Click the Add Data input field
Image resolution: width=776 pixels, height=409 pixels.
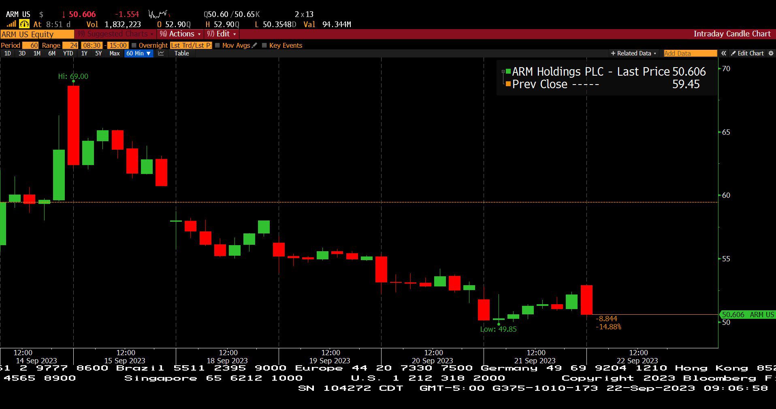coord(690,53)
